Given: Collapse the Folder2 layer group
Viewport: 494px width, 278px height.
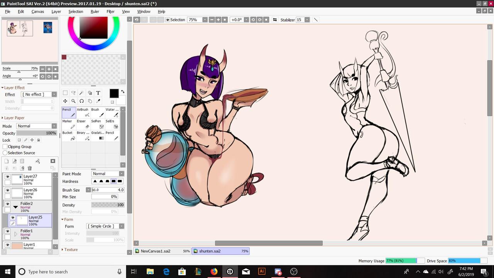Looking at the screenshot, I should 15,207.
